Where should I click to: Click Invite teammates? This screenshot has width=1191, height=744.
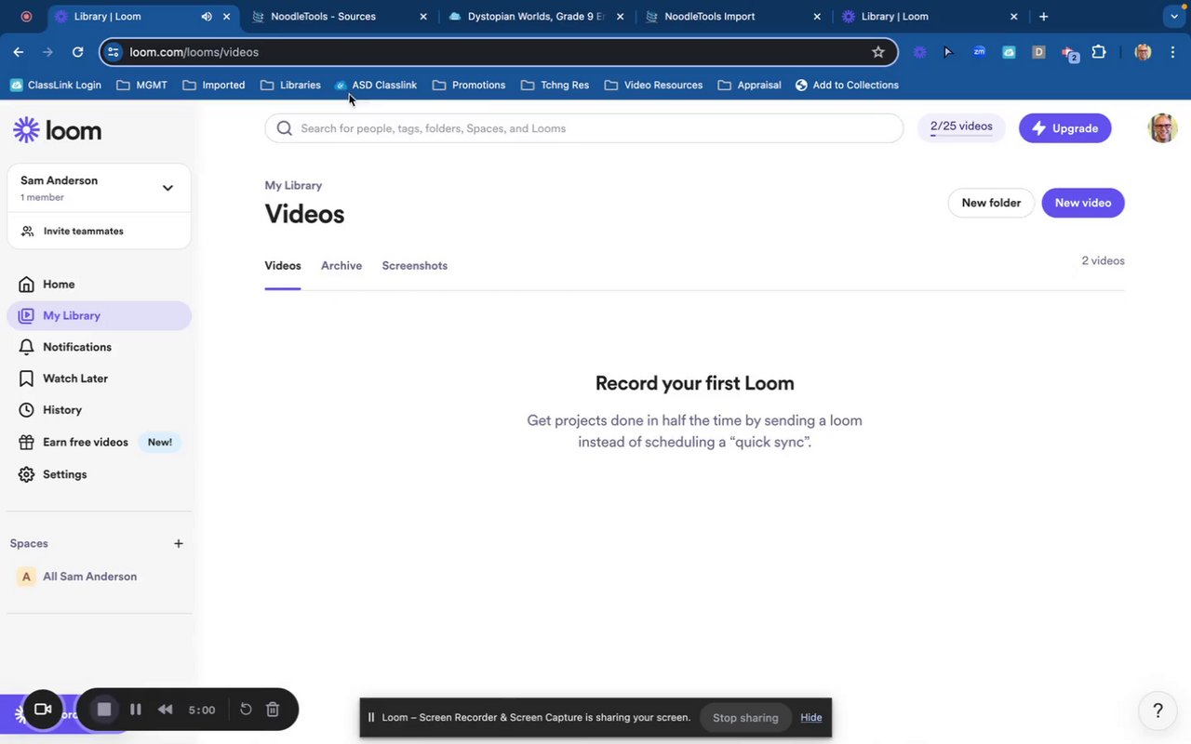point(83,232)
